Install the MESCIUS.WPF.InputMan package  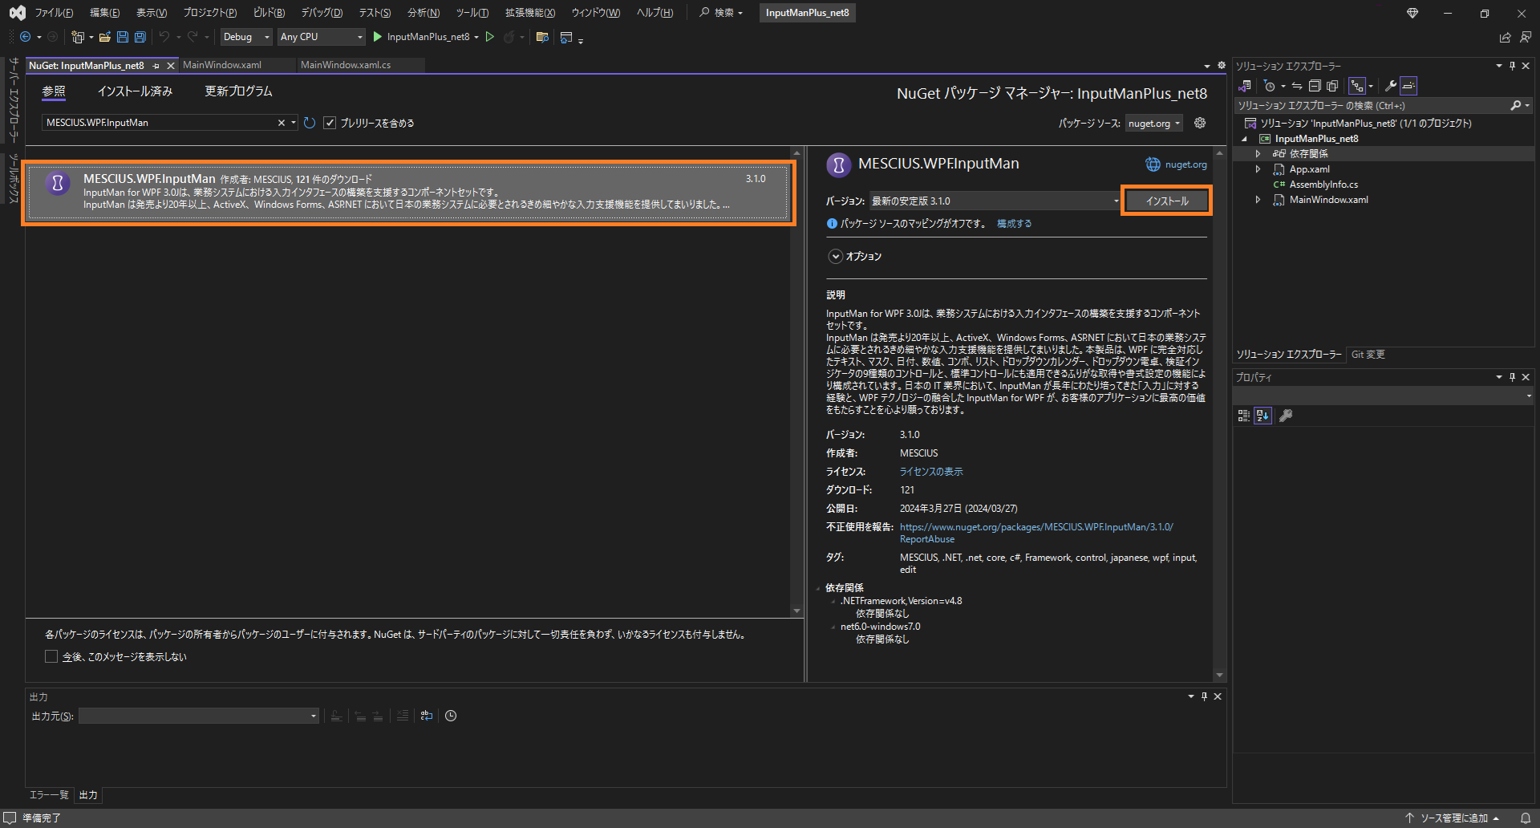[x=1166, y=201]
